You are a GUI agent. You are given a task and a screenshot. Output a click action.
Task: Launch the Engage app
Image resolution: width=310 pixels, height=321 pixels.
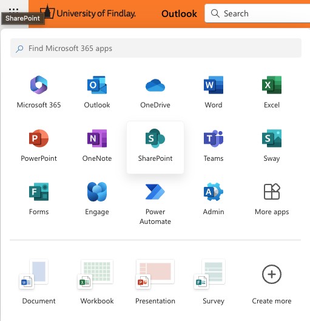click(x=97, y=199)
